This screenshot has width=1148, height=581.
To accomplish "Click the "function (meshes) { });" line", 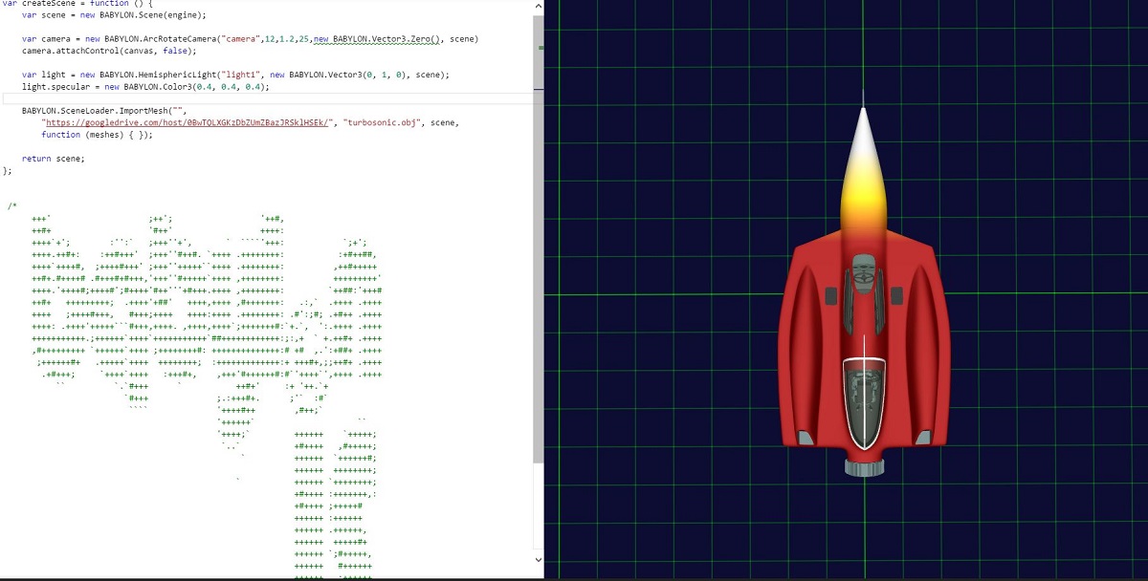I will [x=98, y=135].
